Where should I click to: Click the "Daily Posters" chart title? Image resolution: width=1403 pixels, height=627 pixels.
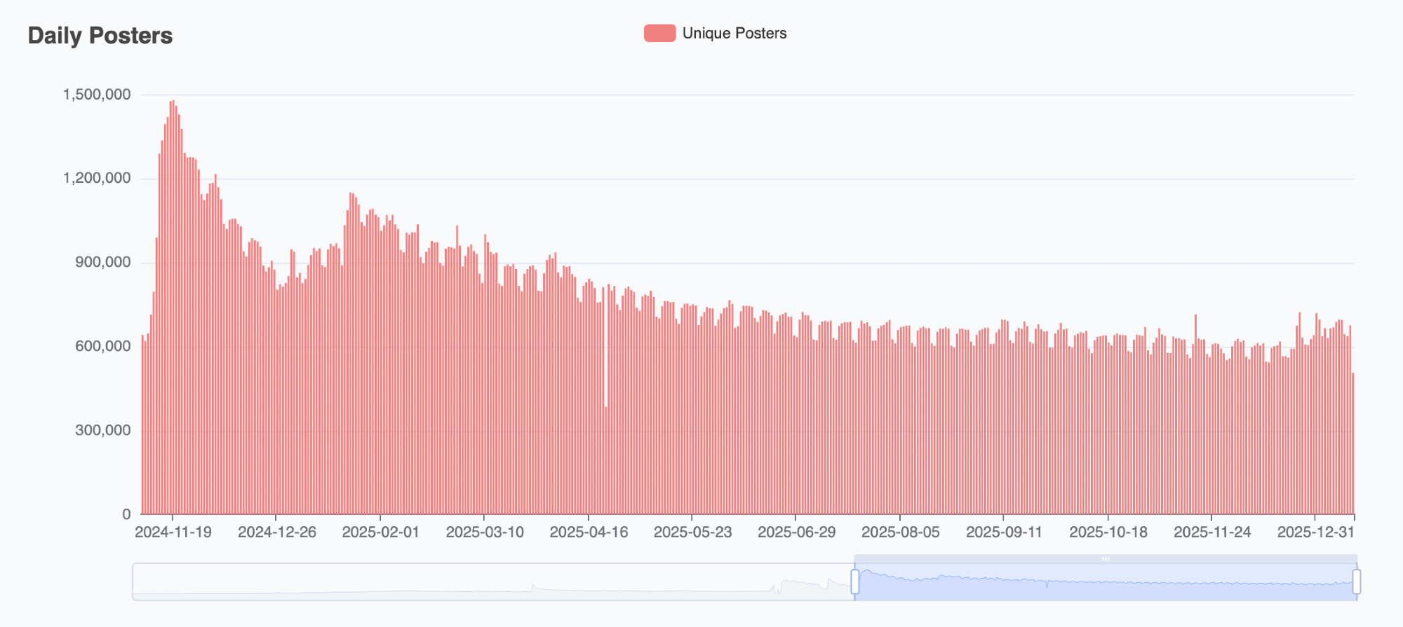click(100, 36)
